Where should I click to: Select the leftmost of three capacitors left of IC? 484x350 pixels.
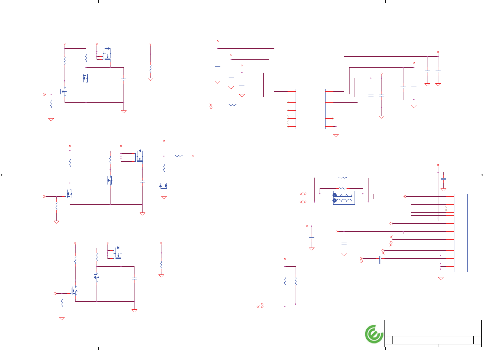[218, 66]
